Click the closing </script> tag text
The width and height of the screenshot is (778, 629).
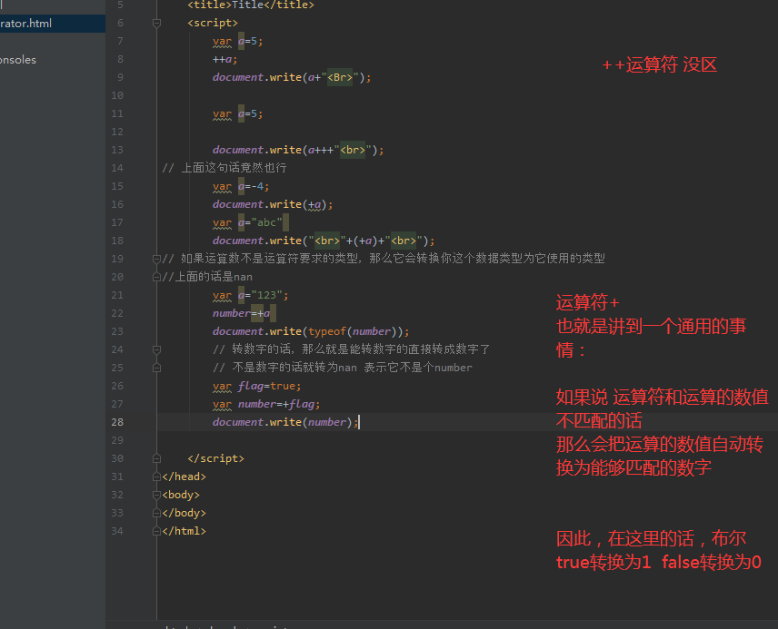[215, 458]
